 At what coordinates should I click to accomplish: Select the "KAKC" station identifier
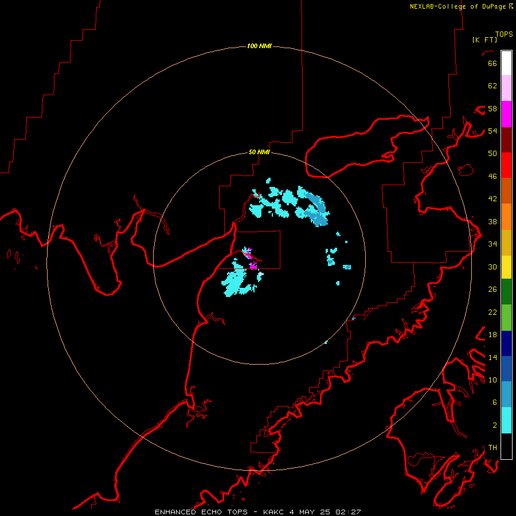coord(273,512)
